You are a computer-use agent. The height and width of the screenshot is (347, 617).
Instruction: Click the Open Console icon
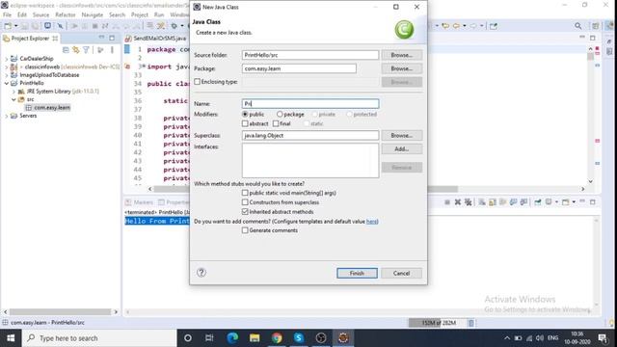(566, 202)
